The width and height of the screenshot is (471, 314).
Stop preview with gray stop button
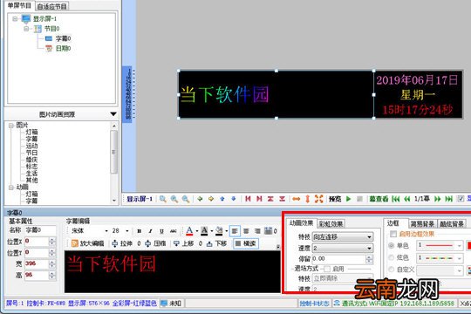[x=359, y=199]
